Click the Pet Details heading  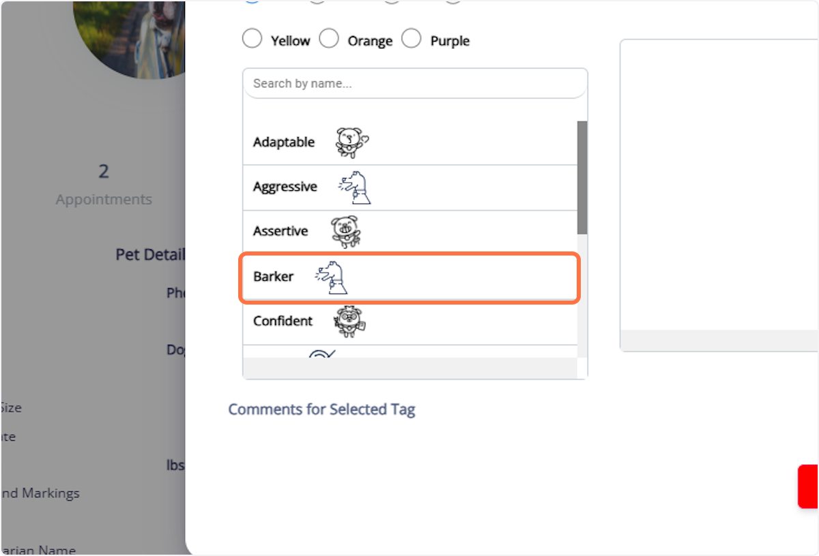[x=150, y=254]
